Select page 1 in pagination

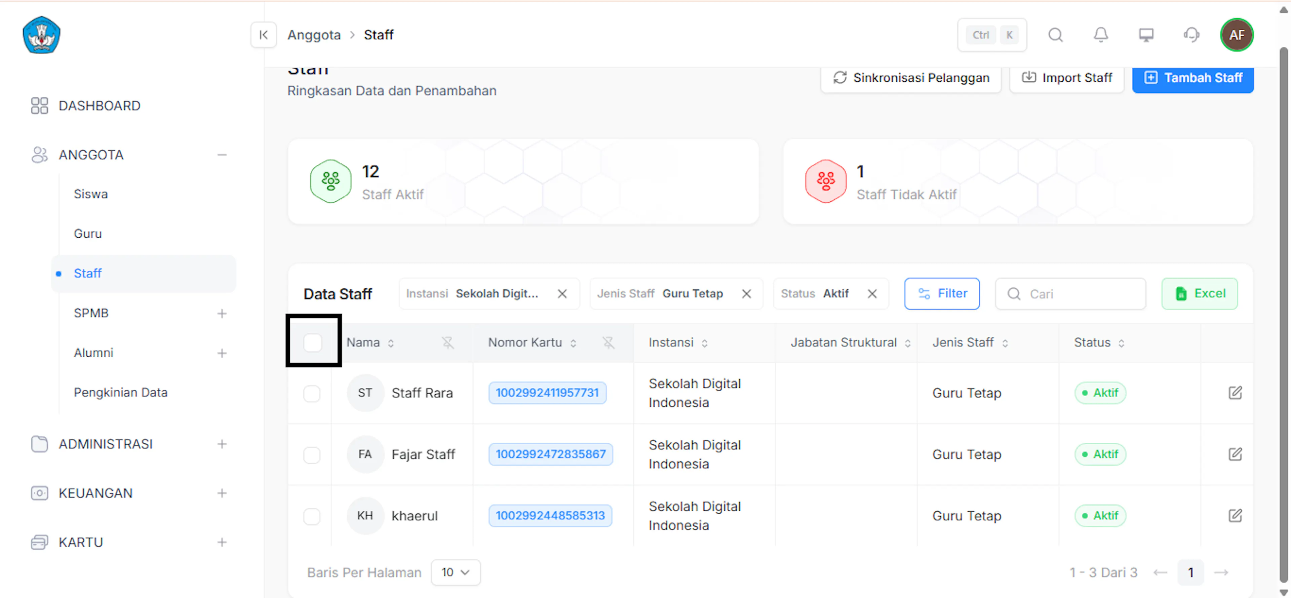(1190, 572)
